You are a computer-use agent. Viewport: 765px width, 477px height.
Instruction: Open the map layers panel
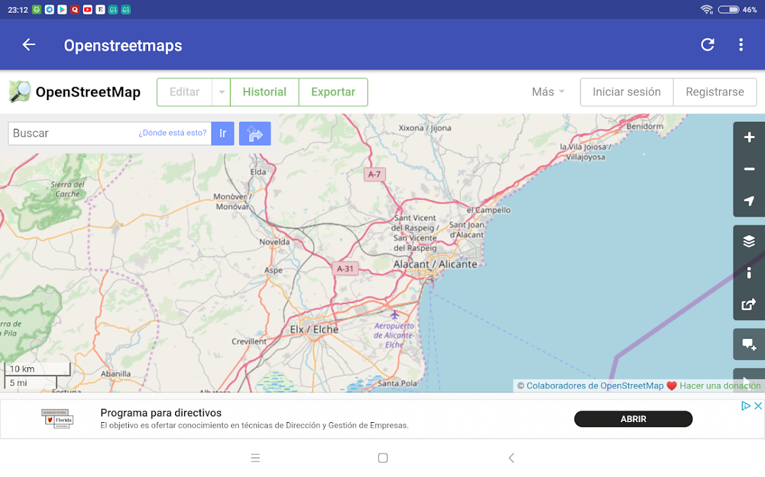tap(749, 241)
